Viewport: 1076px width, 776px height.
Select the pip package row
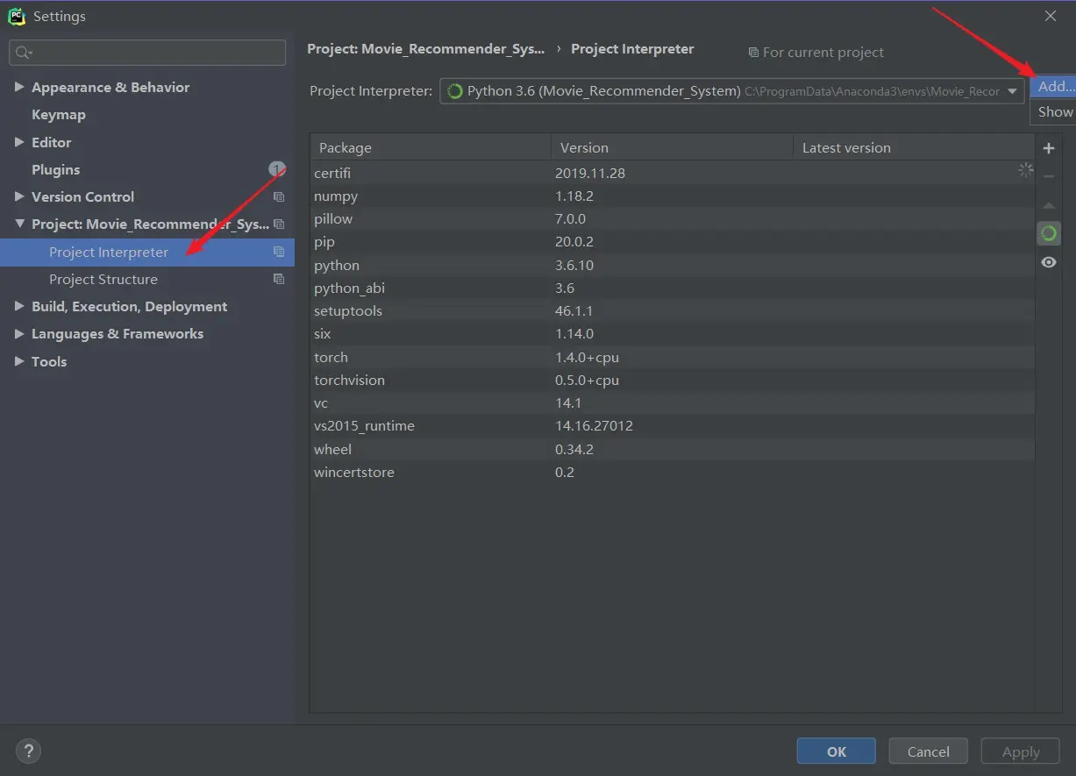click(673, 242)
